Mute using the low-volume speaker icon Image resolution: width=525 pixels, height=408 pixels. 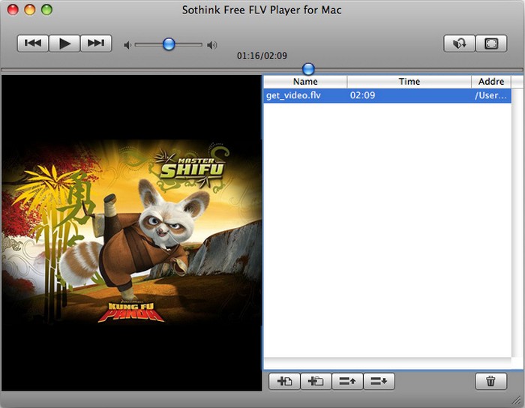coord(127,45)
